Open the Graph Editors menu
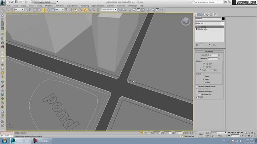The width and height of the screenshot is (257, 144). click(x=72, y=6)
